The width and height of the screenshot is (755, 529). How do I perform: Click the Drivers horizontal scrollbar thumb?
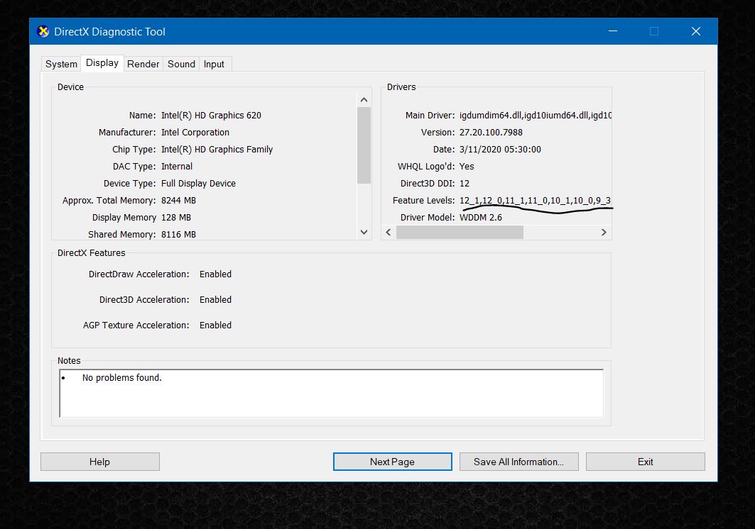coord(460,233)
